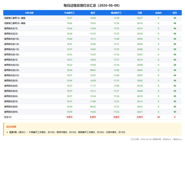Click the 10:40 noon start time
The image size is (185, 179).
click(x=70, y=39)
